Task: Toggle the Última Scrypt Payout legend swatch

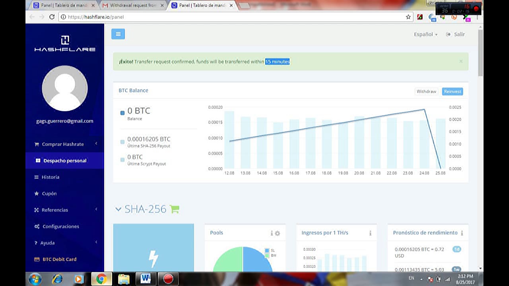Action: 122,160
